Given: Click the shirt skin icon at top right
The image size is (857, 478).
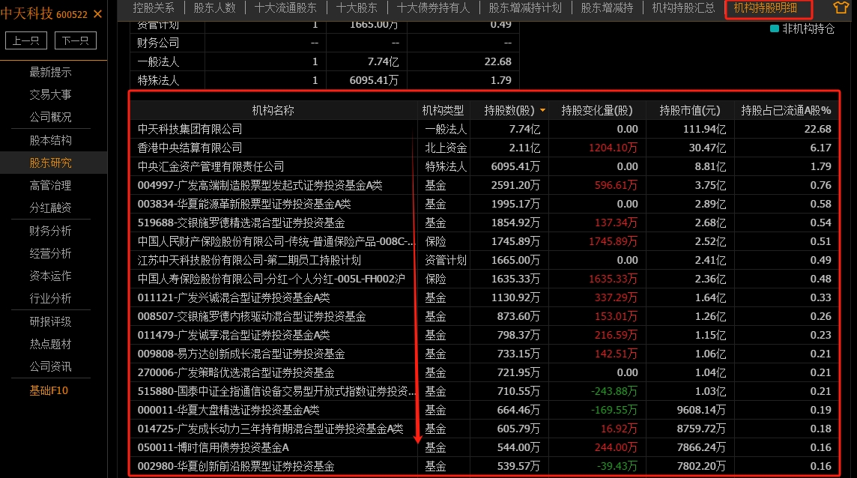Looking at the screenshot, I should point(841,7).
